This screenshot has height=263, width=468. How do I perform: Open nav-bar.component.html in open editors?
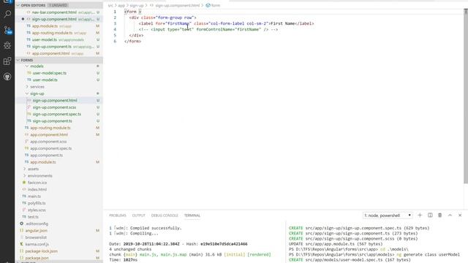(x=58, y=12)
